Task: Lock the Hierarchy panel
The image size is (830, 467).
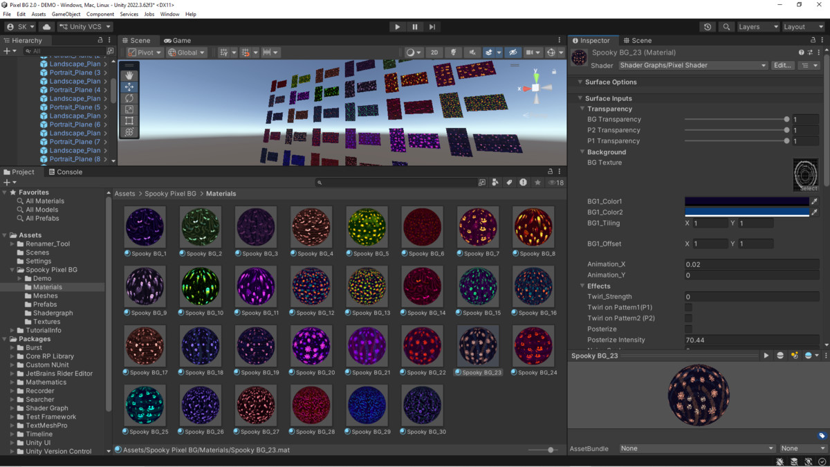Action: tap(100, 40)
